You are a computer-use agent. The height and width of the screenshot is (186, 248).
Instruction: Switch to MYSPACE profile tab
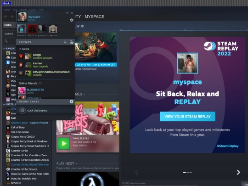[94, 17]
